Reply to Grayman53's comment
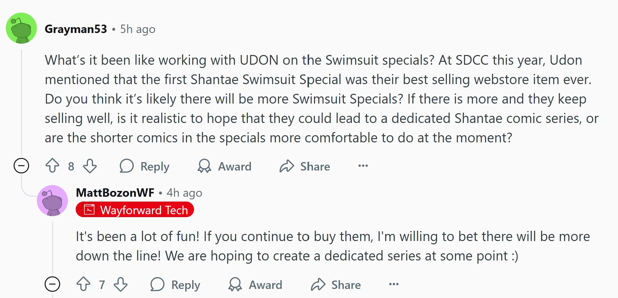The width and height of the screenshot is (618, 298). 145,166
